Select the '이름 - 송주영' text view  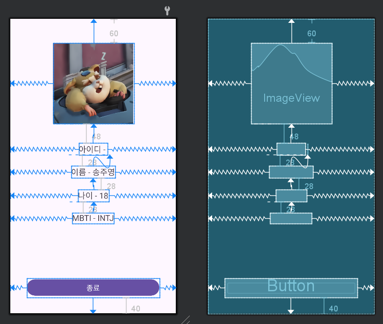pos(93,172)
